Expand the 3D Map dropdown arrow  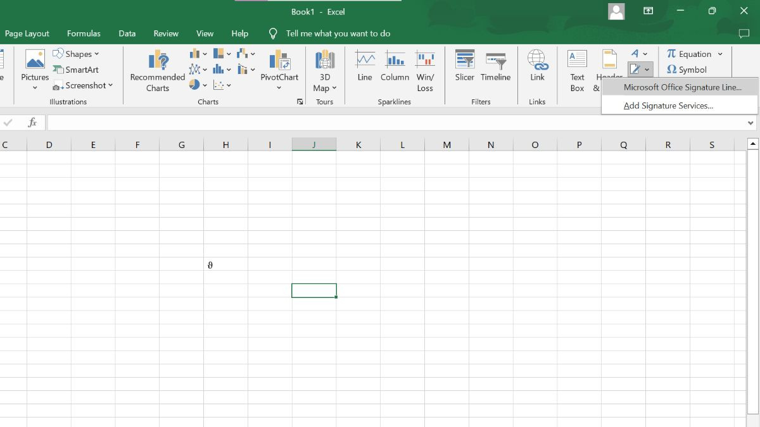(334, 89)
